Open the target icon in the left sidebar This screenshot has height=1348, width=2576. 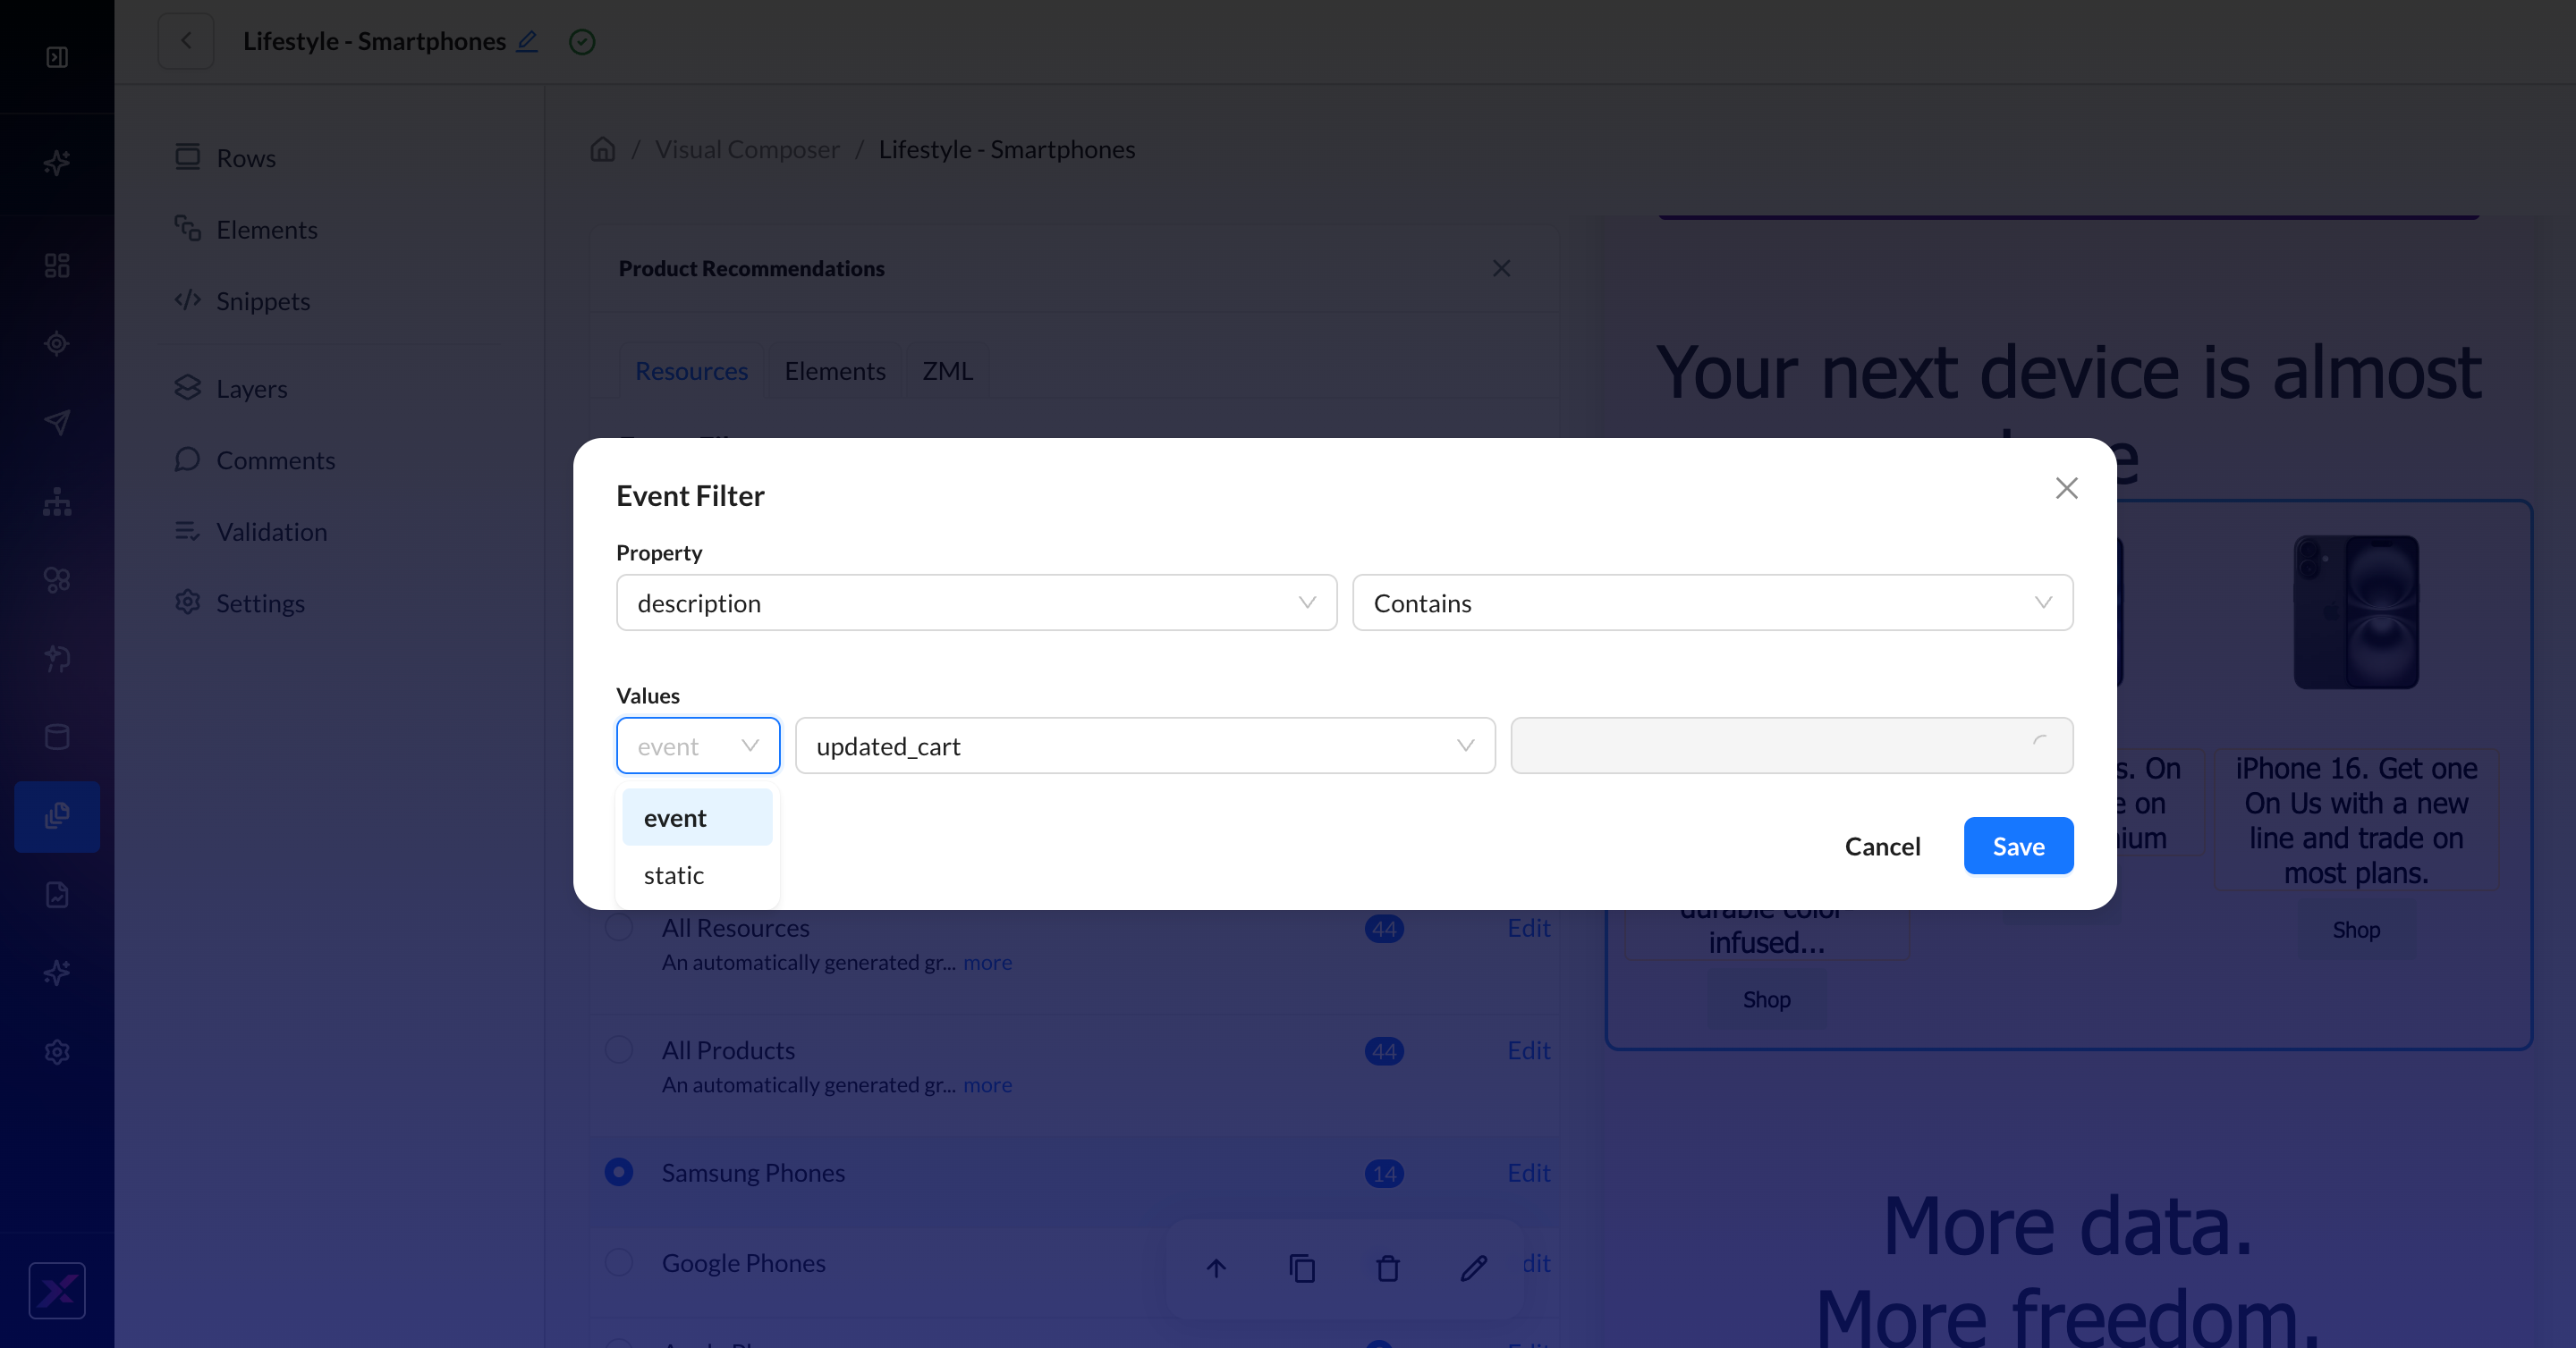(57, 342)
